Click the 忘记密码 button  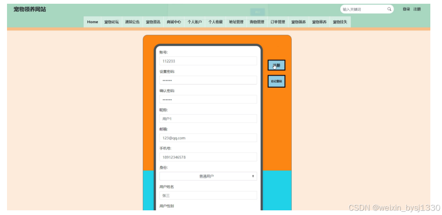(x=276, y=81)
